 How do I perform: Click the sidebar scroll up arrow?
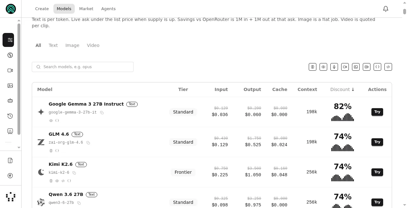pyautogui.click(x=19, y=21)
